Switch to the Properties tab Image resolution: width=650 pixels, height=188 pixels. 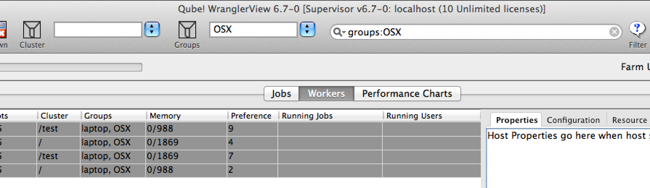click(x=516, y=120)
